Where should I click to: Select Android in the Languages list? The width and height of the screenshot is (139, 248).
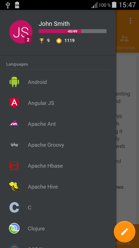click(58, 82)
